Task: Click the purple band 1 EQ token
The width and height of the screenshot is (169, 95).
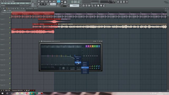Action: click(48, 56)
